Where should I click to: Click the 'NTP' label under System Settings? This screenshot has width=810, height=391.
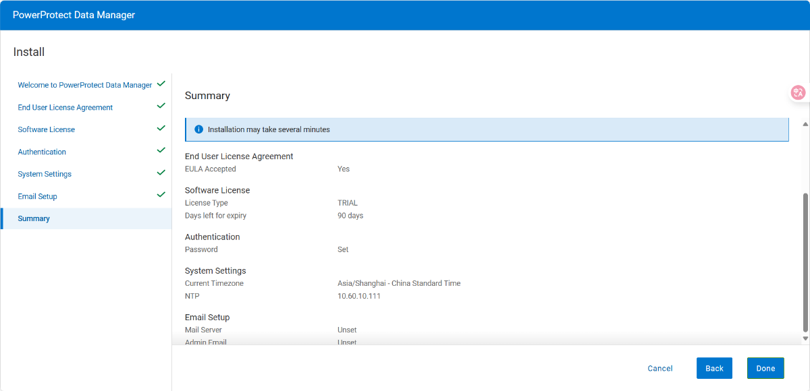coord(192,296)
